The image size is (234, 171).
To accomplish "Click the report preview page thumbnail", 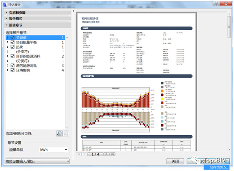I will (x=136, y=82).
